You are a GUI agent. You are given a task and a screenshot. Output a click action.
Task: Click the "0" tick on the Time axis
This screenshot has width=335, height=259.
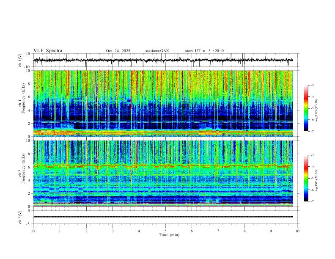pos(33,231)
